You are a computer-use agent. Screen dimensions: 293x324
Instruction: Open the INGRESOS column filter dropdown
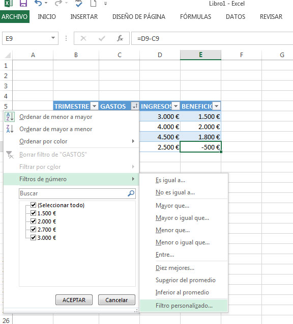point(175,106)
